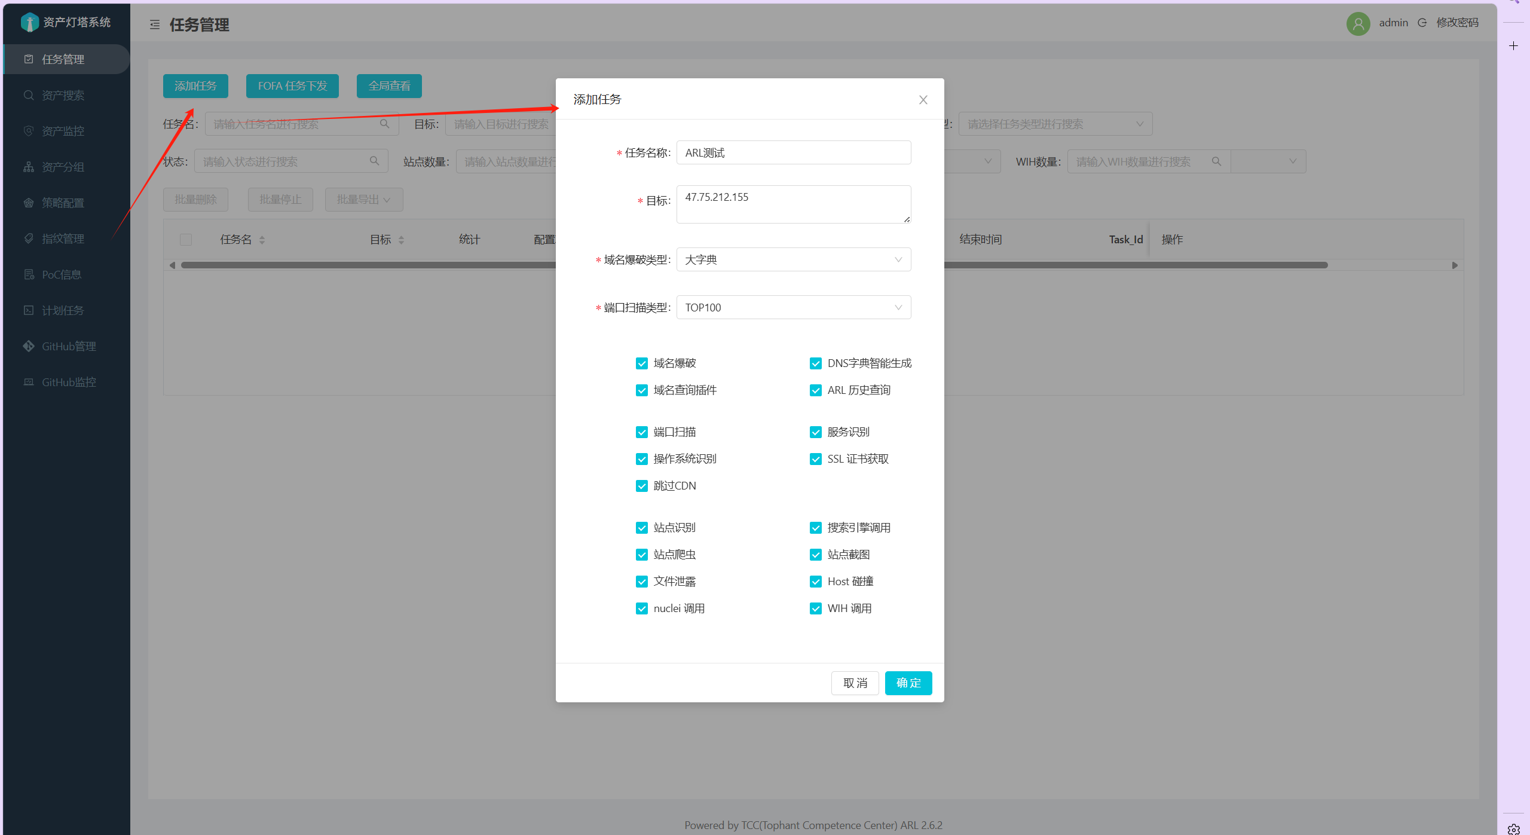Uncheck the 域名爆破 checkbox
1530x835 pixels.
click(641, 363)
